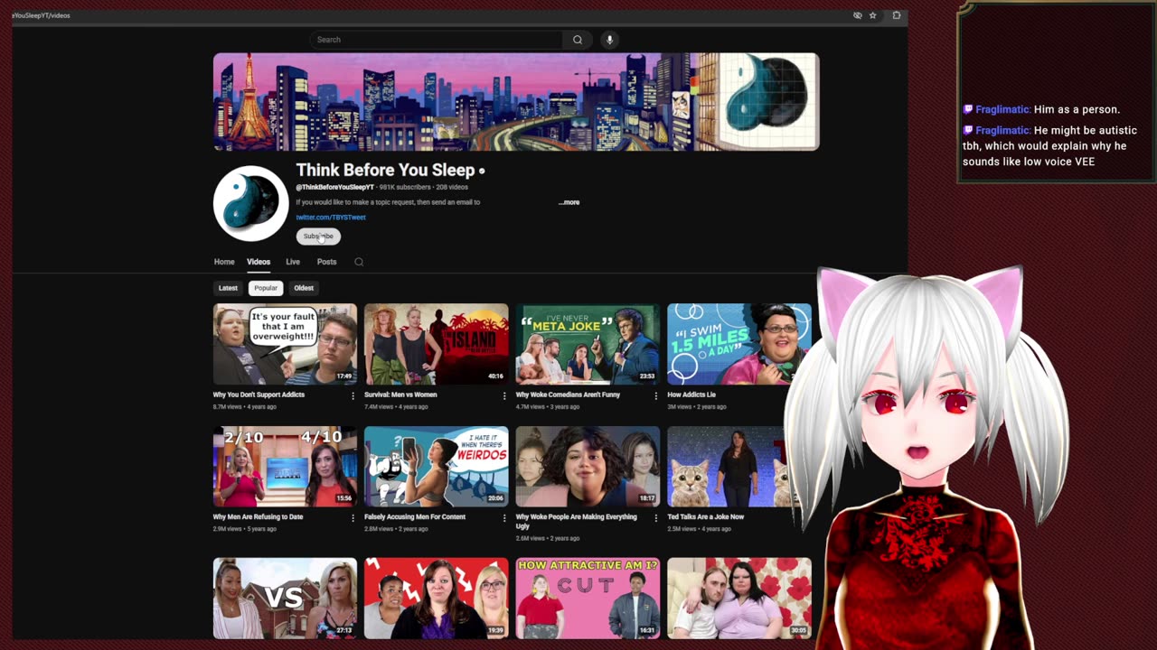Go to the channel Home tab
This screenshot has width=1157, height=650.
(224, 262)
